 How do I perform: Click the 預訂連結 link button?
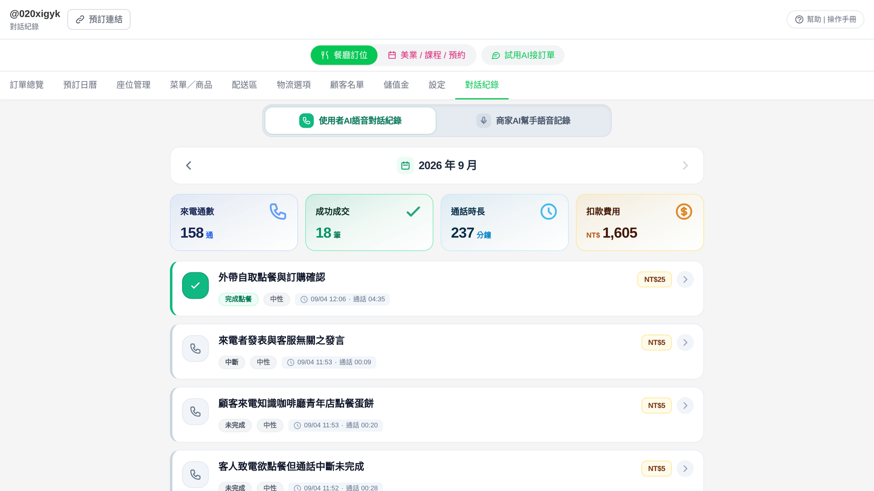click(99, 20)
